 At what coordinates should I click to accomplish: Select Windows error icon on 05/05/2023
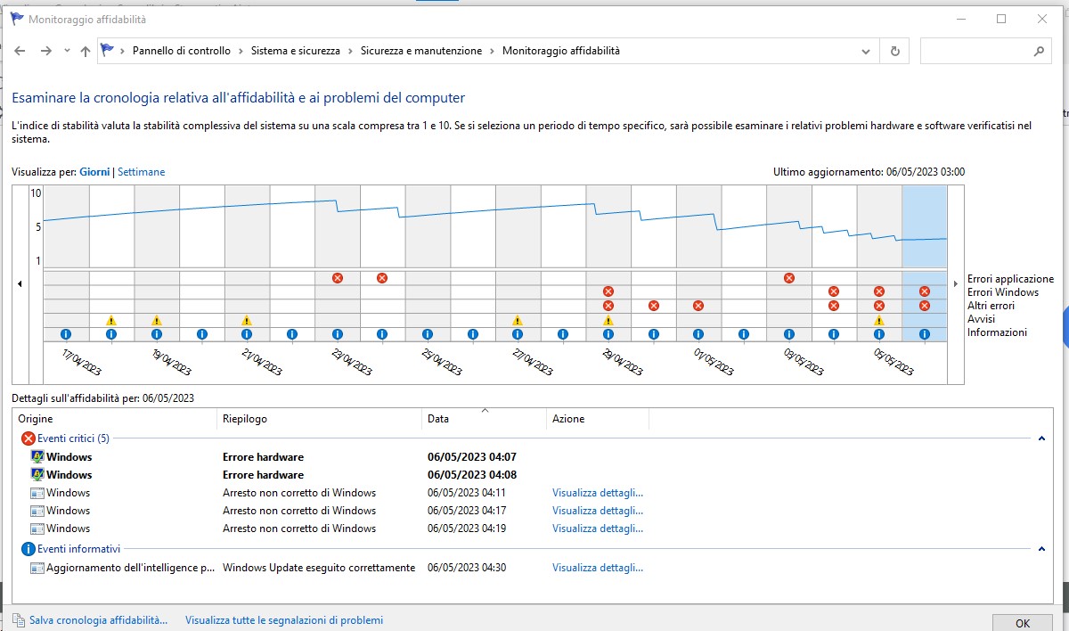879,291
